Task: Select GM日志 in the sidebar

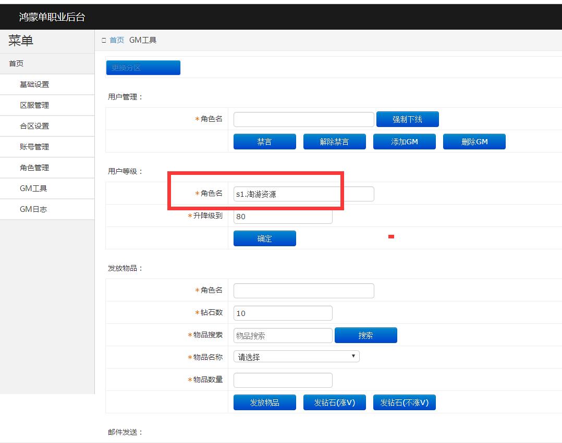Action: [33, 209]
